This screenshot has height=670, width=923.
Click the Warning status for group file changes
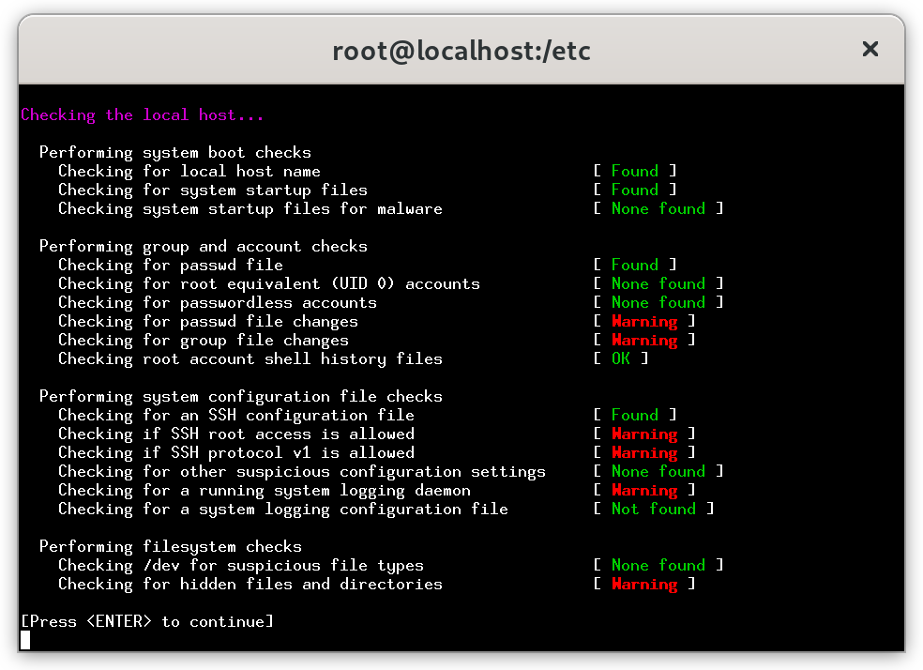pos(644,341)
